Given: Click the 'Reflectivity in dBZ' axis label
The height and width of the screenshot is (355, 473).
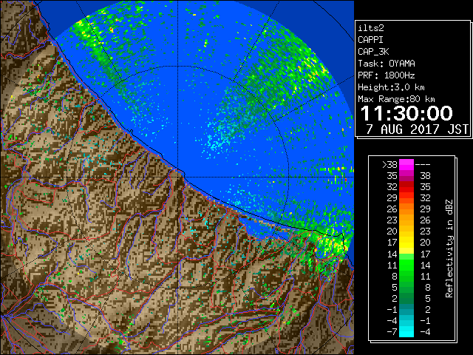Looking at the screenshot, I should point(449,248).
